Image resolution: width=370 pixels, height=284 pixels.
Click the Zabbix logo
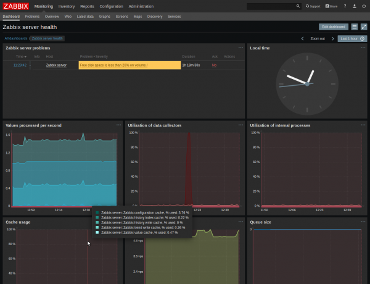[15, 6]
